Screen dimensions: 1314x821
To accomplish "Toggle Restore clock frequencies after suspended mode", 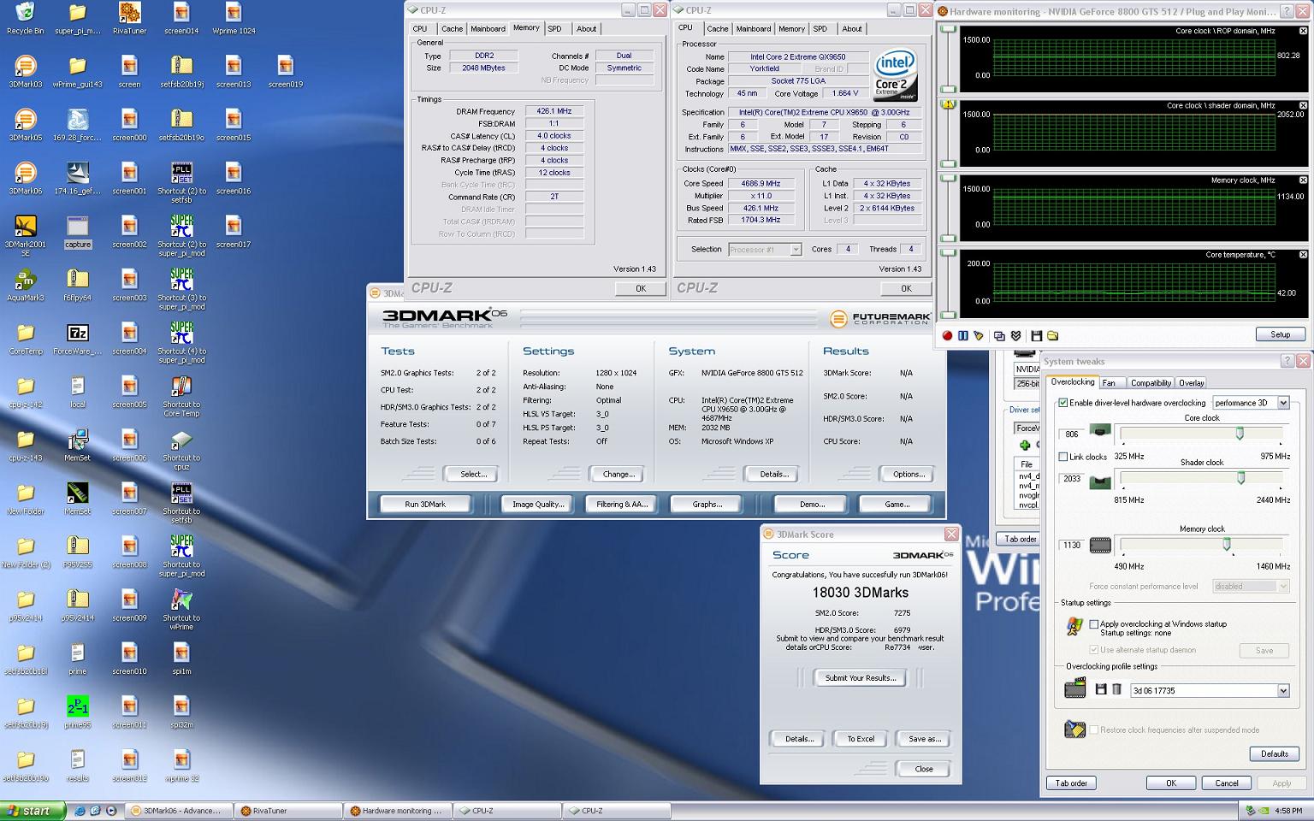I will click(1093, 729).
